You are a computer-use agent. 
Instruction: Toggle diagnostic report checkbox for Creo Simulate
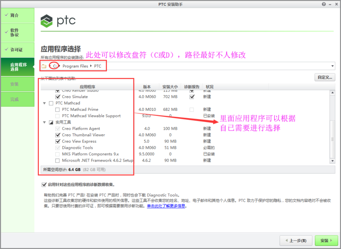pos(192,97)
